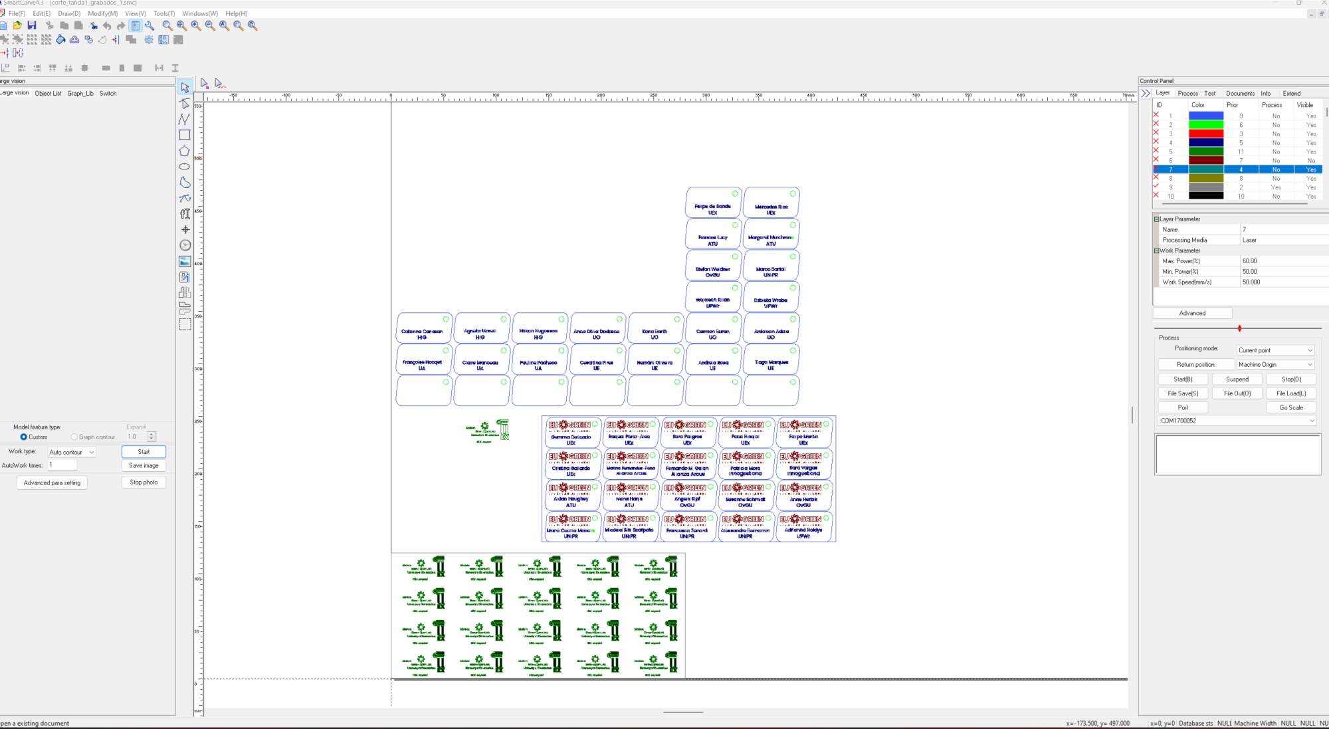Viewport: 1329px width, 729px height.
Task: Click the Go Scale button
Action: [1290, 407]
